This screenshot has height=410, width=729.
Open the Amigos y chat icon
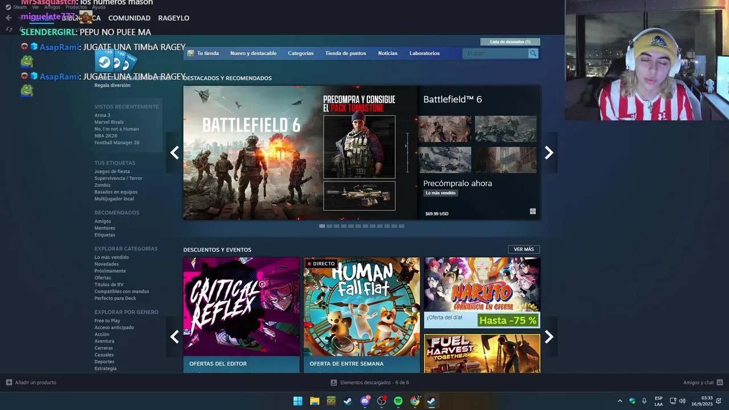720,383
